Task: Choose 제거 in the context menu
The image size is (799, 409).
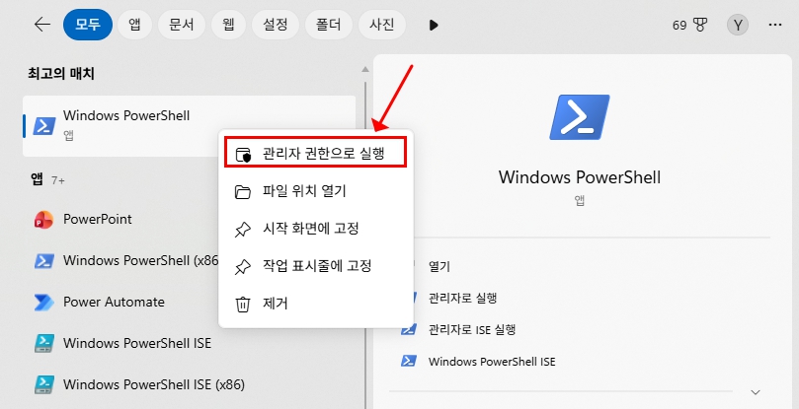Action: (315, 304)
